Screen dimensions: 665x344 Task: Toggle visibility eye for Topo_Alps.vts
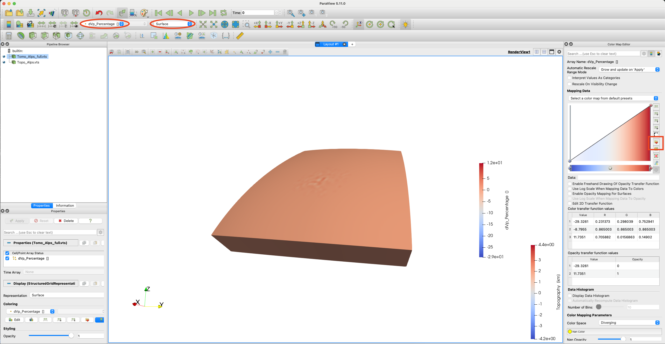coord(4,62)
